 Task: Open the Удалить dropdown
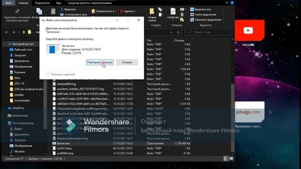click(x=128, y=11)
